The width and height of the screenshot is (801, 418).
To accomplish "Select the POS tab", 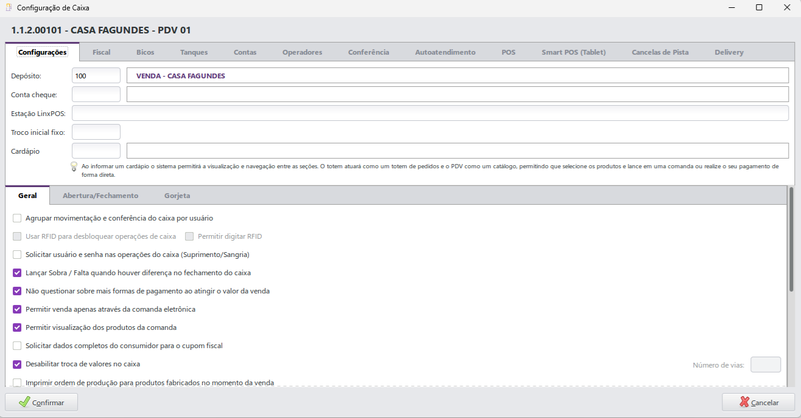I will coord(509,52).
